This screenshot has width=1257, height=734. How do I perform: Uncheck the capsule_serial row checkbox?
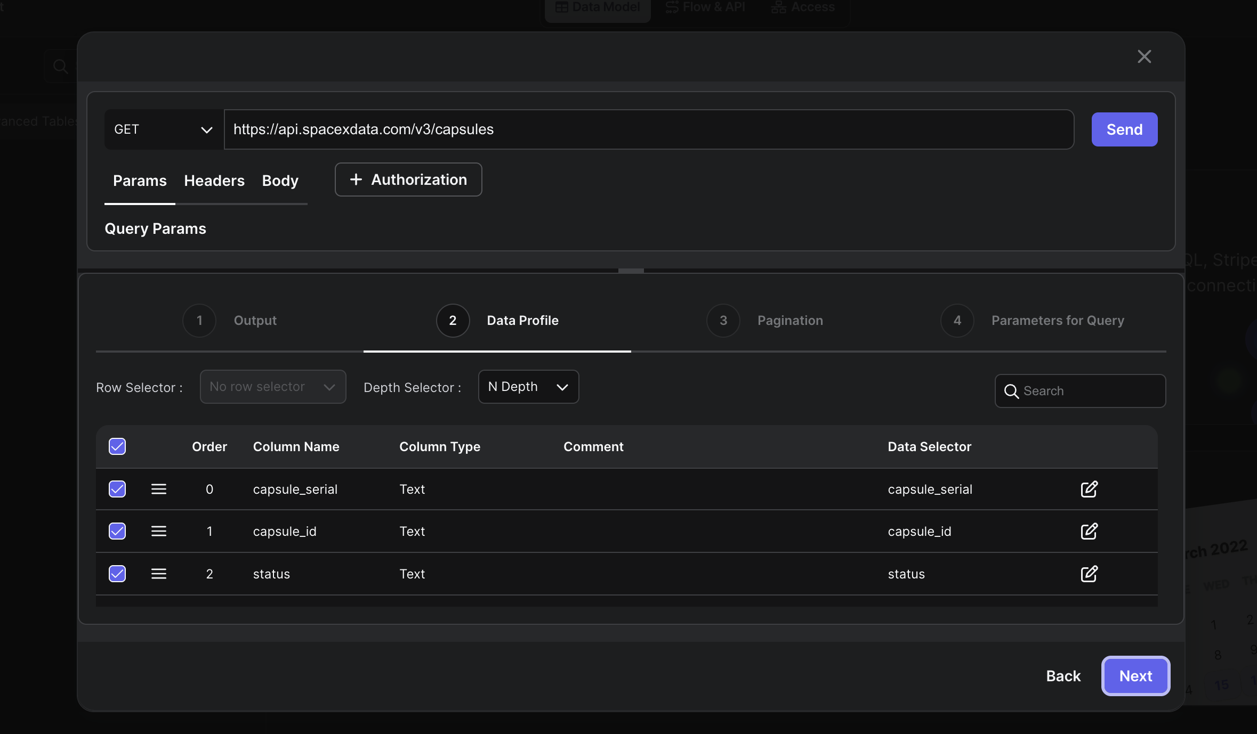(117, 489)
